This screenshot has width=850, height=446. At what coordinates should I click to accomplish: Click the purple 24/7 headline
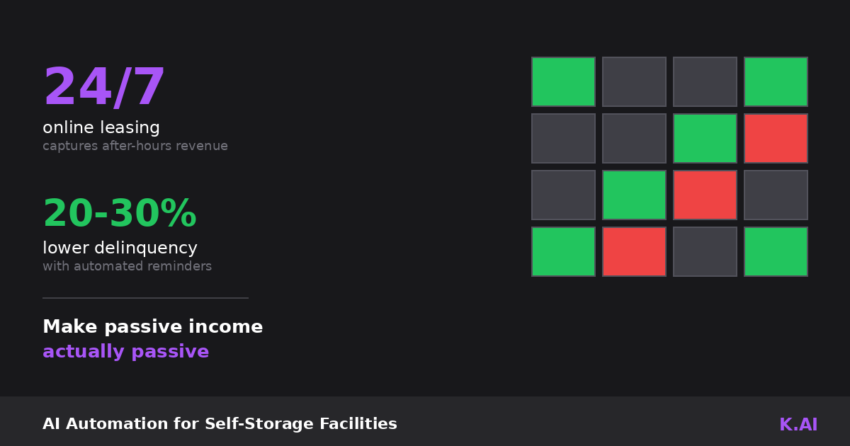(104, 88)
